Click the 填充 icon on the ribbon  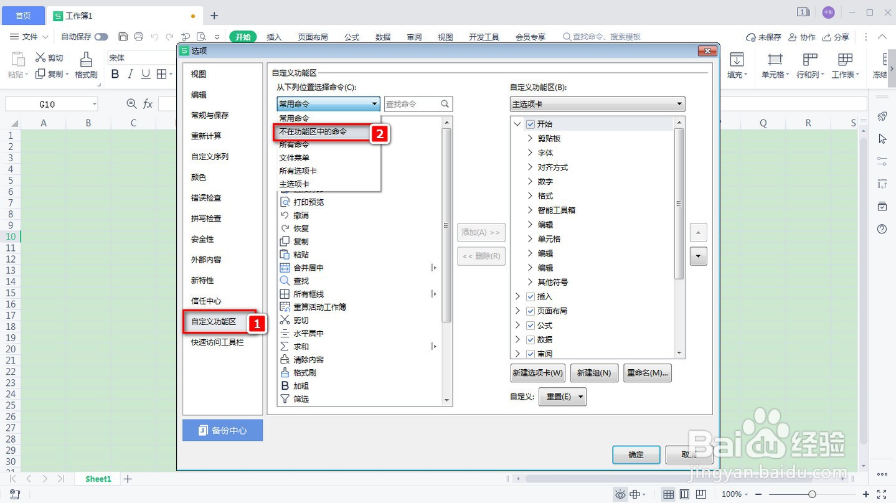pyautogui.click(x=737, y=62)
